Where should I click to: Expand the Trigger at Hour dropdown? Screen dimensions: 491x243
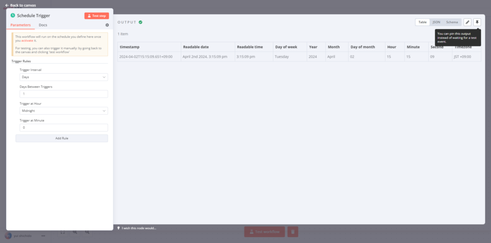(x=64, y=111)
